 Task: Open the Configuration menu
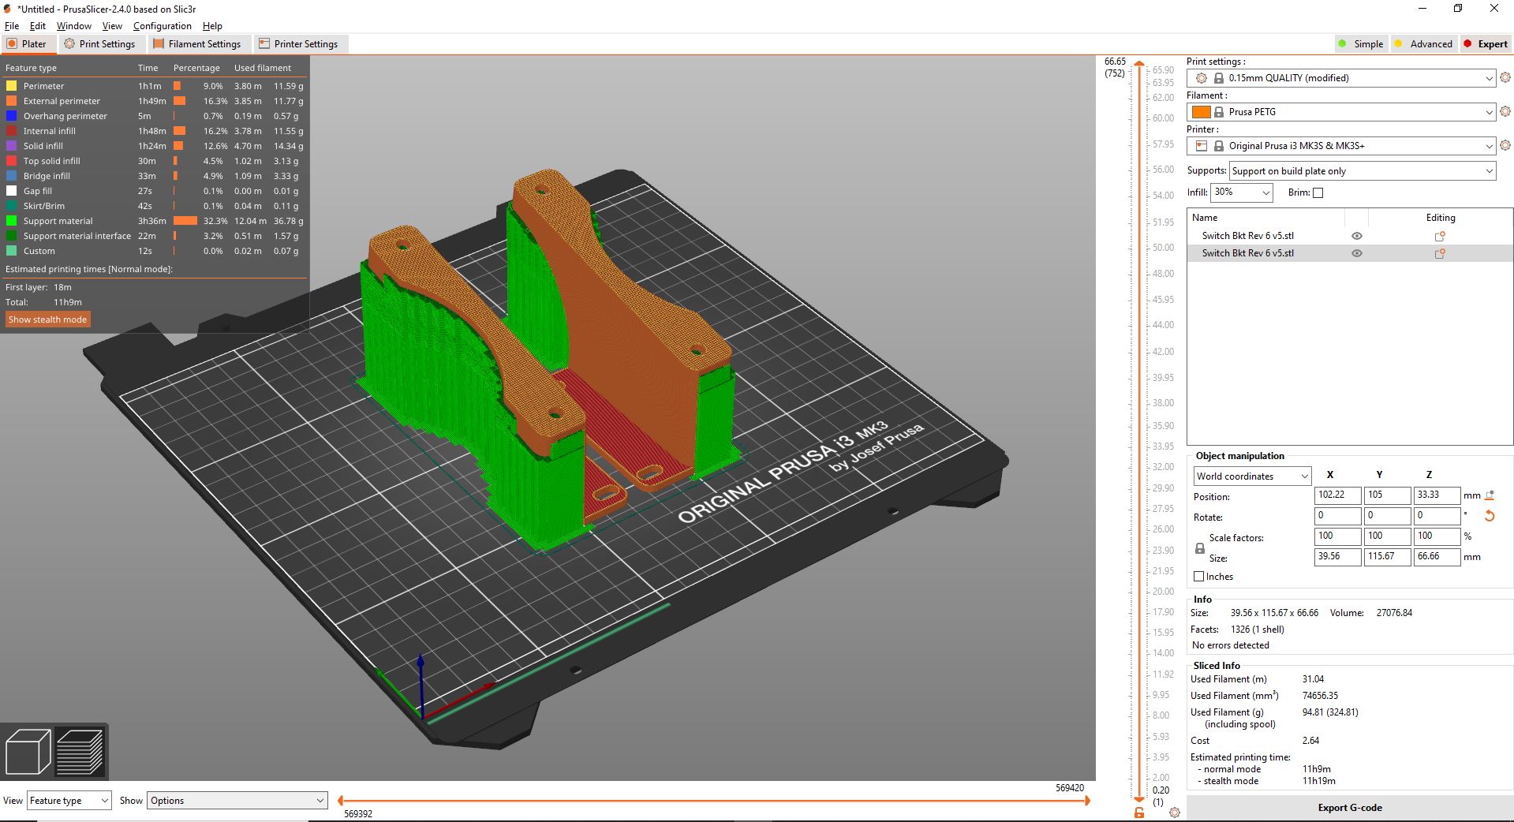tap(162, 26)
